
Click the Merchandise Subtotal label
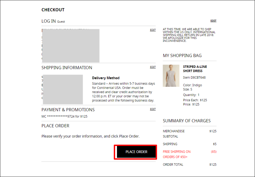click(174, 134)
